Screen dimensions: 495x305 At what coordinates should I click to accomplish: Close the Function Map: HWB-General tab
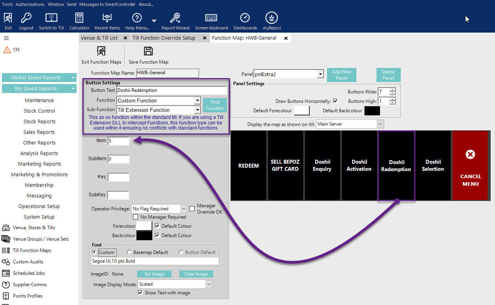pos(286,38)
